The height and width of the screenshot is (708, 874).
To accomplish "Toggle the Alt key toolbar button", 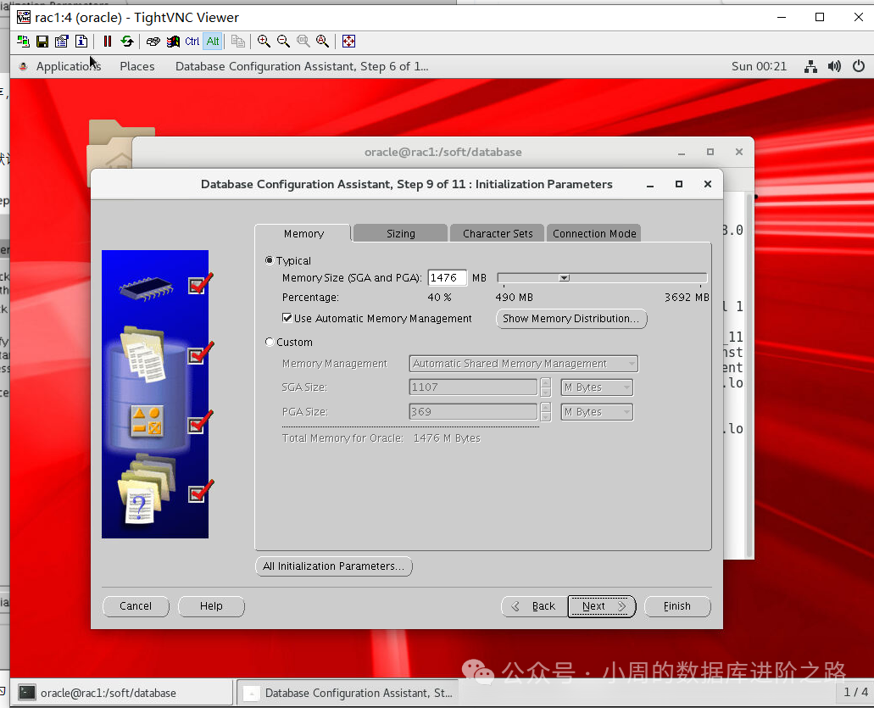I will [x=213, y=42].
